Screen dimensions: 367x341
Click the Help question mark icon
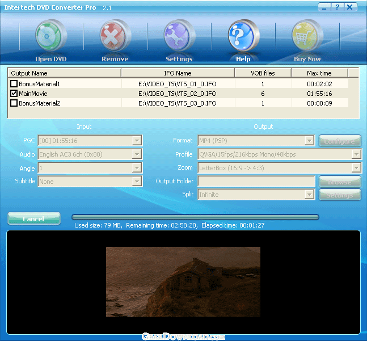pyautogui.click(x=243, y=37)
